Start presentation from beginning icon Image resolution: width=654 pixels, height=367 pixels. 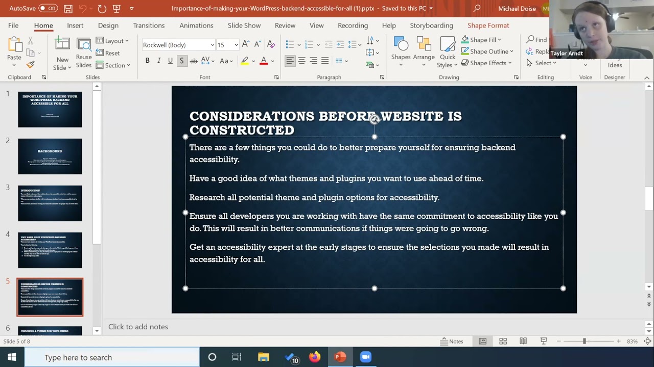point(116,9)
